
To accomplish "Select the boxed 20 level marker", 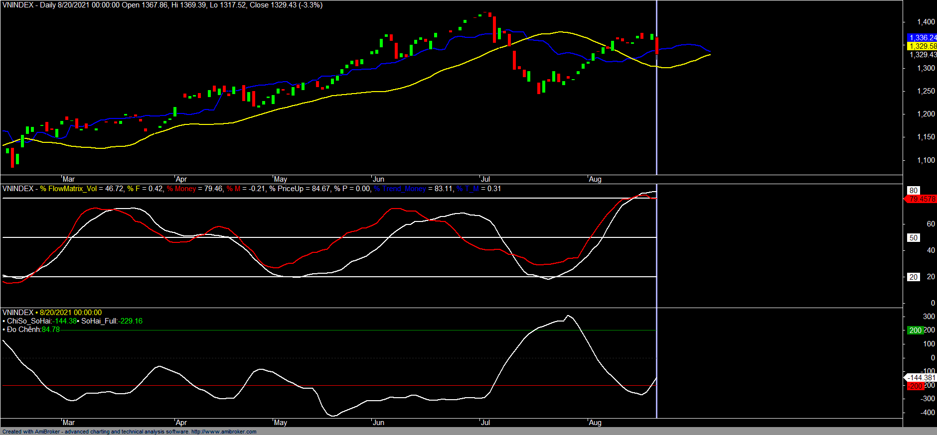I will [x=913, y=277].
